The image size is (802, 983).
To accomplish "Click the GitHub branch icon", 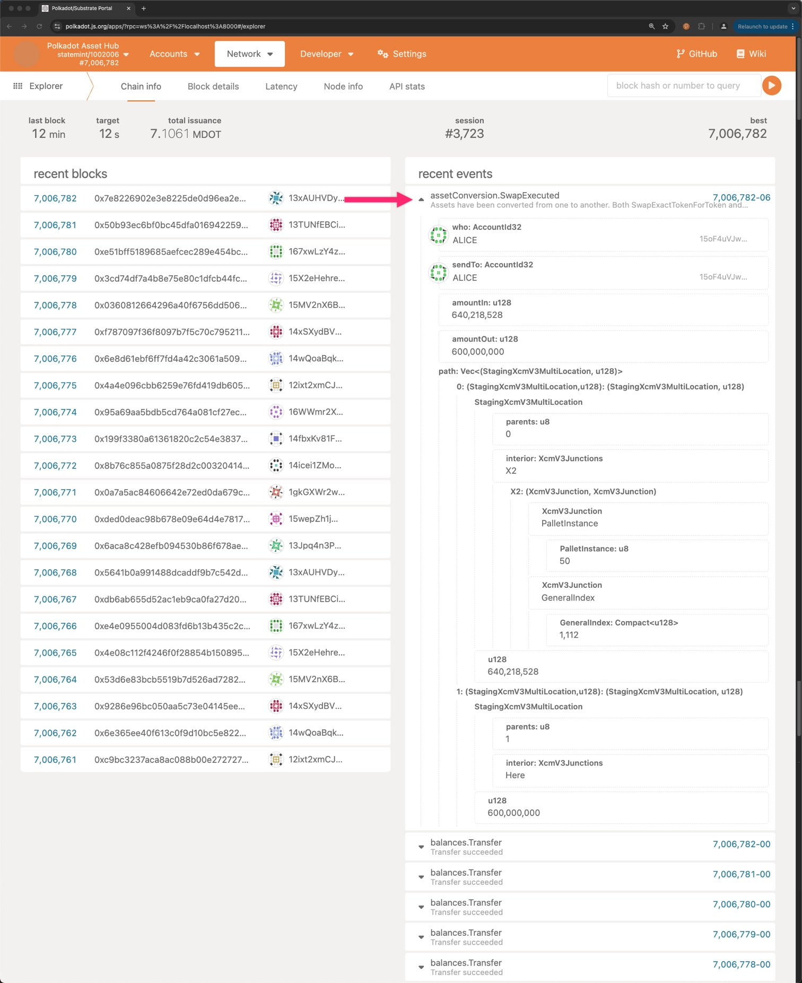I will click(x=680, y=54).
